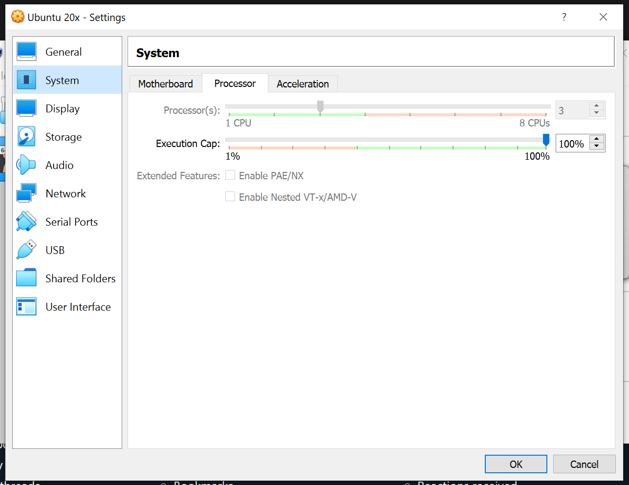629x485 pixels.
Task: Show the Audio settings category
Action: [x=67, y=165]
